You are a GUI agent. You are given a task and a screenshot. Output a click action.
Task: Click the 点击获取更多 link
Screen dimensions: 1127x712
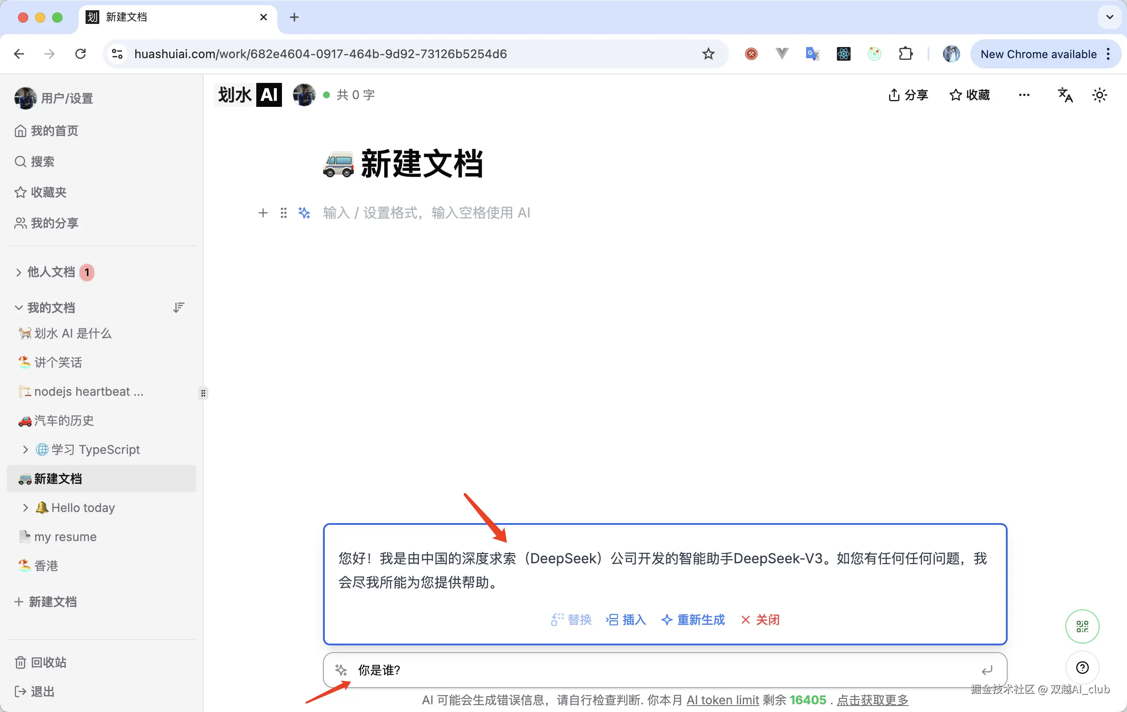[x=872, y=700]
